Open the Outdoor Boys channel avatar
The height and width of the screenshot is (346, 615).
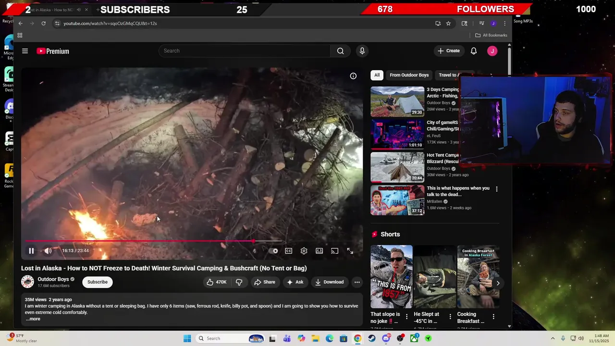pyautogui.click(x=28, y=282)
